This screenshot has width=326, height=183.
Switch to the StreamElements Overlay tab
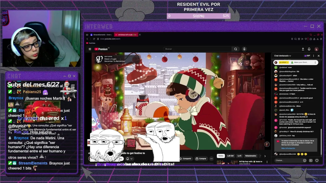(101, 35)
